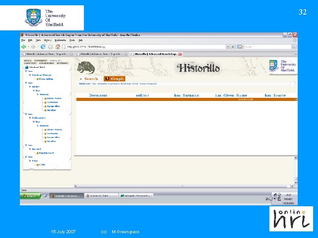Click the has_Surname column header
This screenshot has width=318, height=238.
186,95
